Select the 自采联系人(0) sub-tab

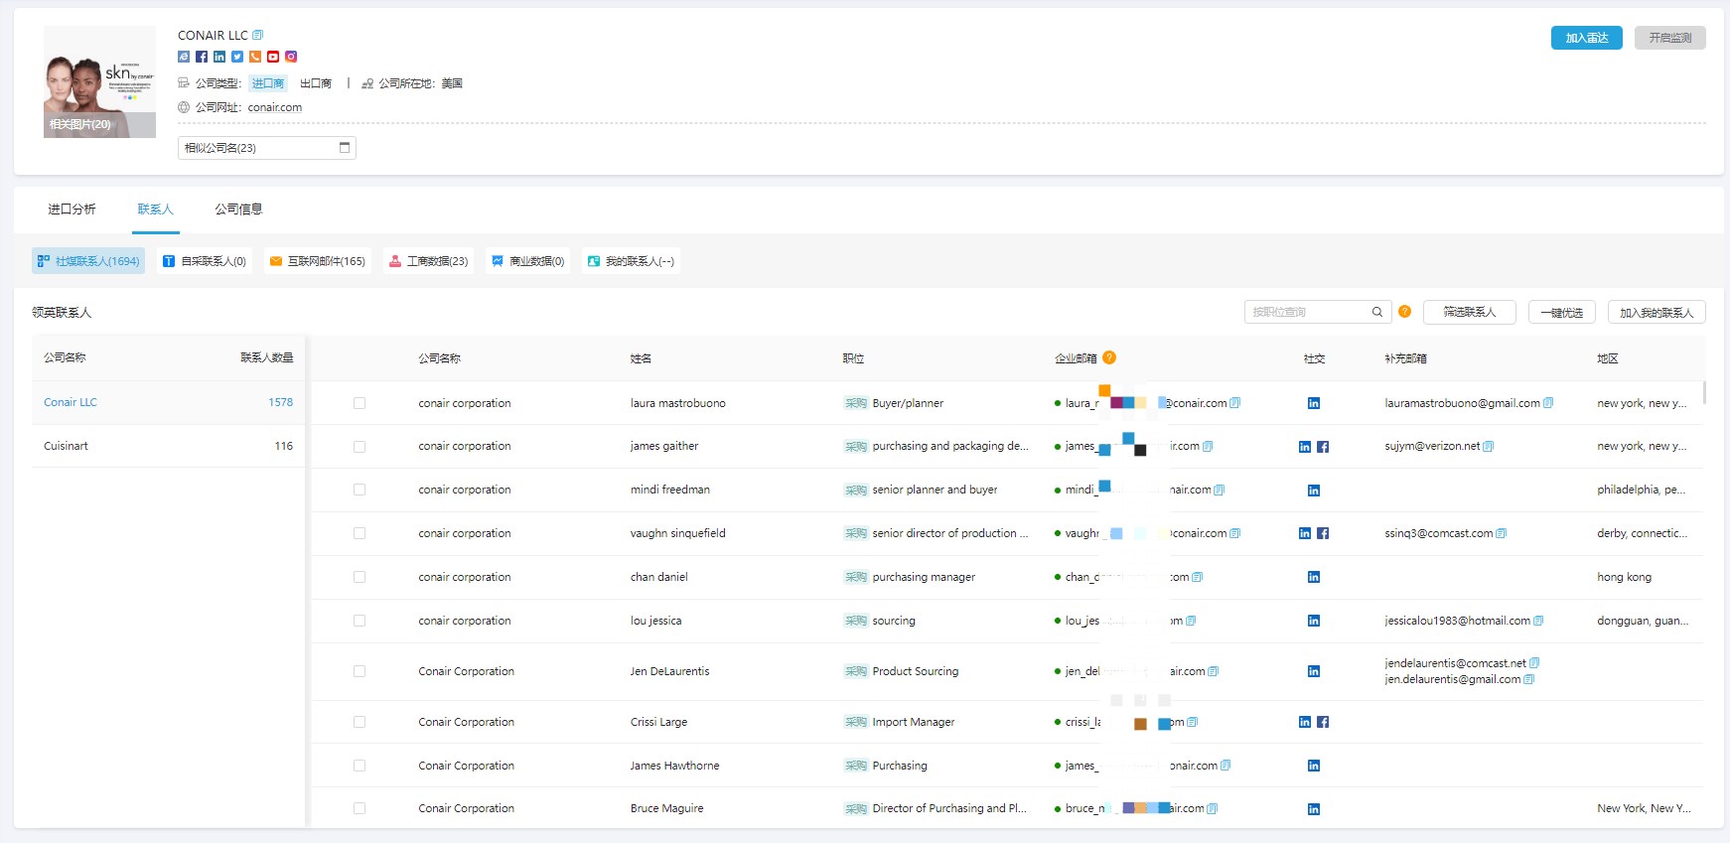205,261
